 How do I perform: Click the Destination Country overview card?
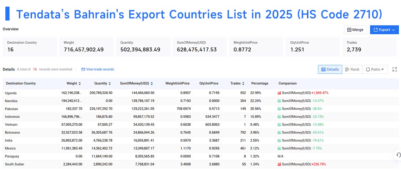[30, 47]
